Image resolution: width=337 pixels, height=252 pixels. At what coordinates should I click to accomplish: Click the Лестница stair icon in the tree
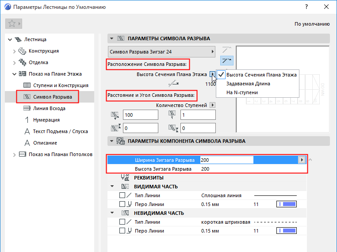[18, 39]
